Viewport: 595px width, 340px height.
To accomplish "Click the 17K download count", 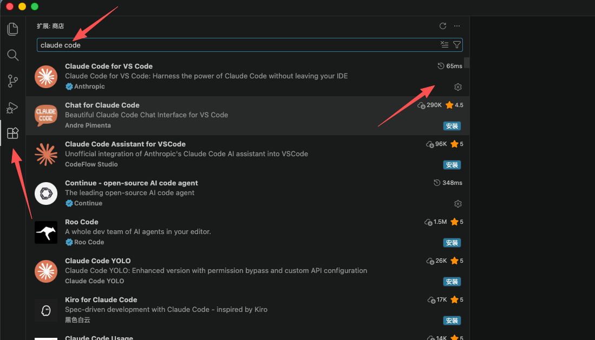I will [437, 300].
